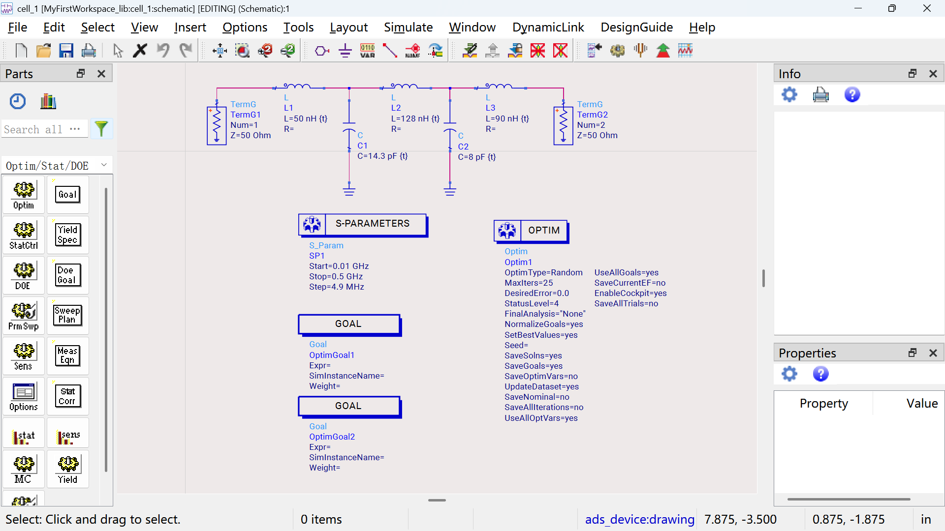Pick the StatCtrl palette component
Viewport: 945px width, 531px height.
(x=24, y=235)
